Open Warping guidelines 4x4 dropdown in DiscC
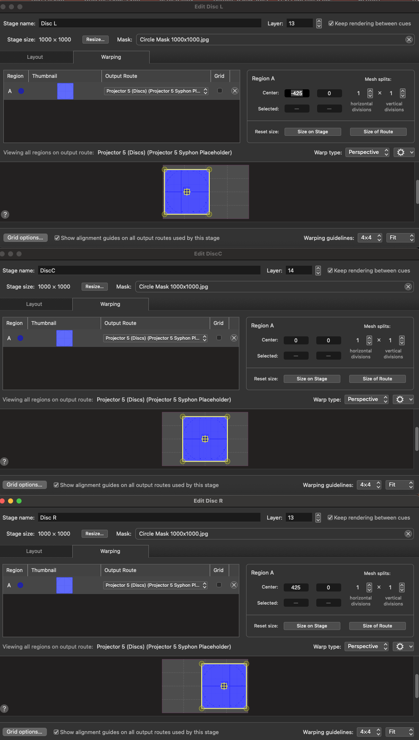Screen dimensions: 419x740 (x=370, y=485)
